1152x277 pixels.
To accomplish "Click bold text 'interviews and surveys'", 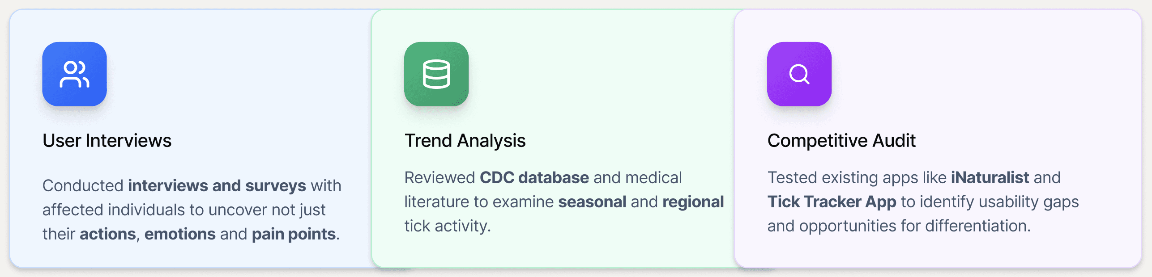I will point(217,185).
